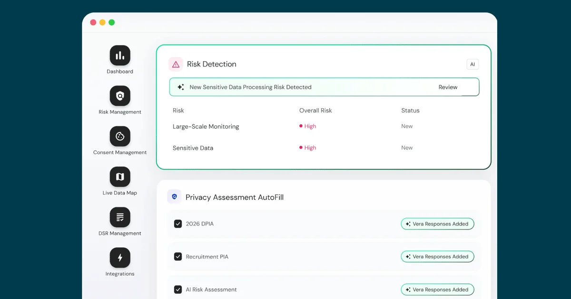The image size is (571, 299).
Task: Click the Risk Detection warning triangle icon
Action: tap(176, 64)
